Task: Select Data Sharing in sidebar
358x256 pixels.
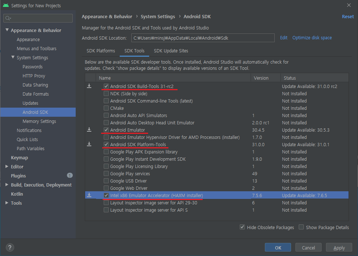Action: [x=35, y=85]
